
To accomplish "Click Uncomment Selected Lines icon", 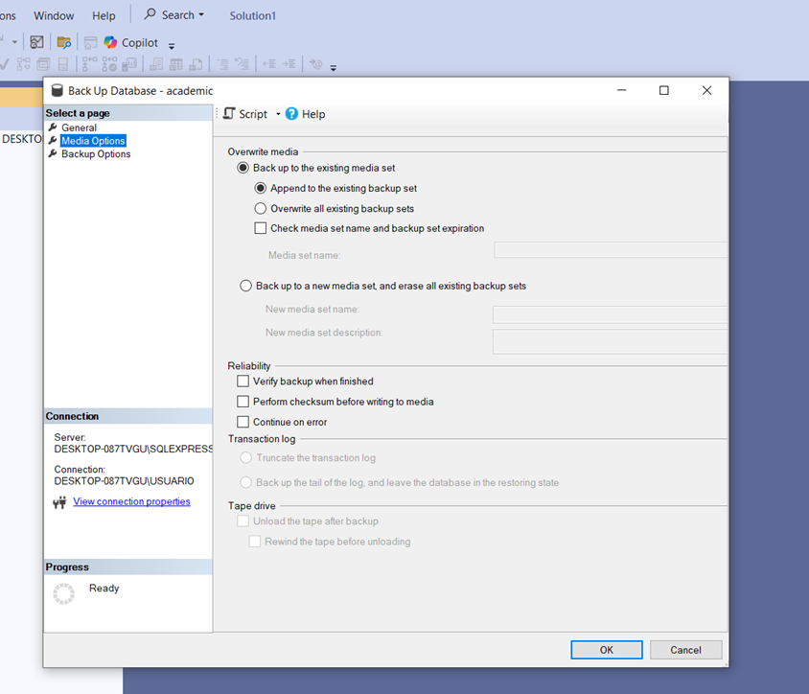I will [x=242, y=64].
